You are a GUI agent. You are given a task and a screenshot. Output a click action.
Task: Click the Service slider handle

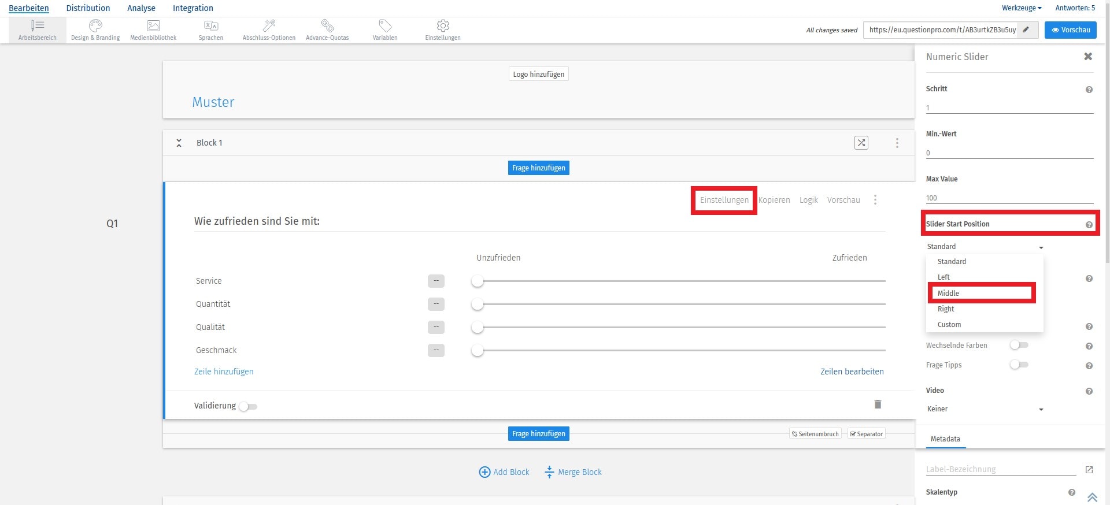tap(477, 281)
